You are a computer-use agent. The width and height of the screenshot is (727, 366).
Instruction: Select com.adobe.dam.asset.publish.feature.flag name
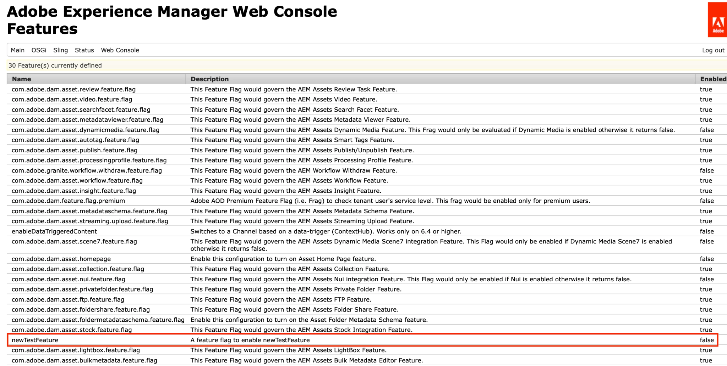75,150
